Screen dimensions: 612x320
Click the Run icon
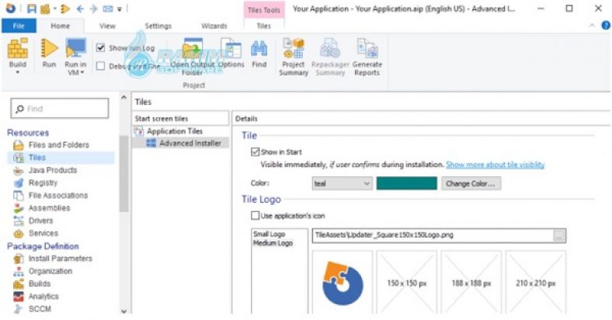[49, 49]
